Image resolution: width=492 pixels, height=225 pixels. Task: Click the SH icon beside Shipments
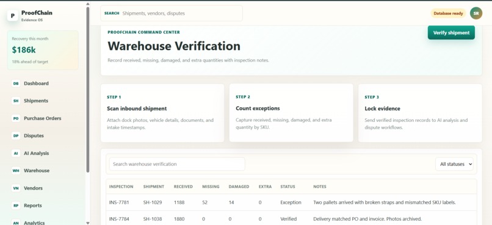click(16, 101)
